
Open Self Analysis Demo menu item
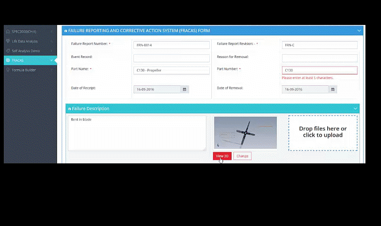tap(26, 50)
